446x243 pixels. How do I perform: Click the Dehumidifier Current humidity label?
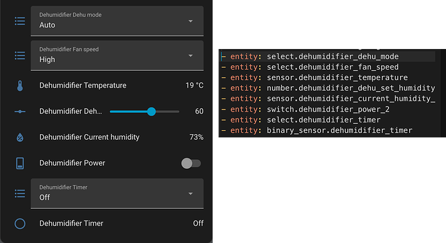[x=89, y=137]
